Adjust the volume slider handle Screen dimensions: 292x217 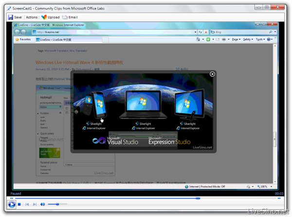click(x=57, y=204)
